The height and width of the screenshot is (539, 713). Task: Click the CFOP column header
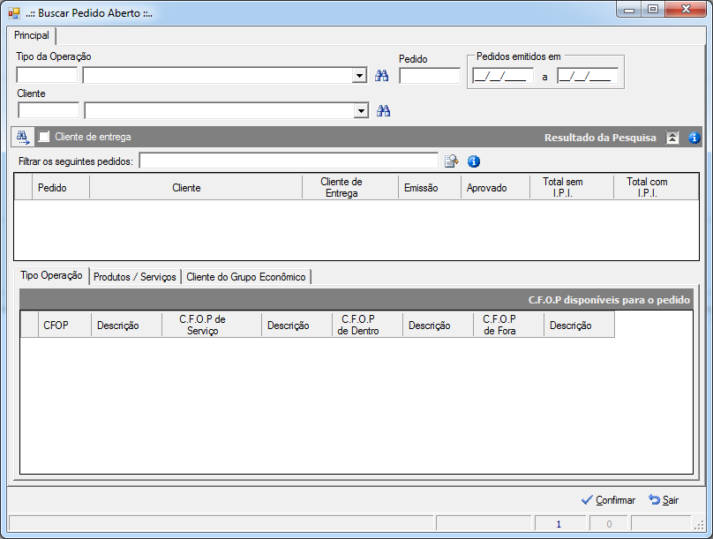pyautogui.click(x=64, y=325)
